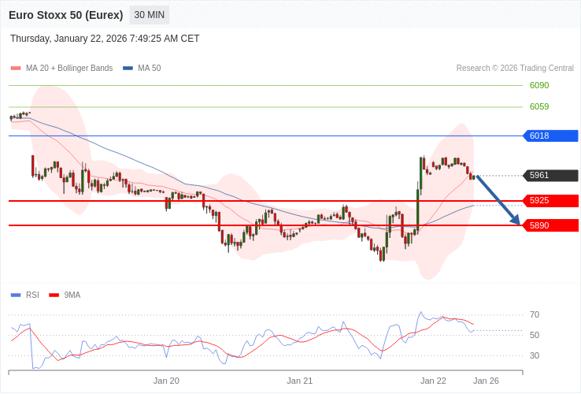The height and width of the screenshot is (394, 581).
Task: Click the Euro Stoxx 50 (Eurex) title
Action: click(66, 15)
